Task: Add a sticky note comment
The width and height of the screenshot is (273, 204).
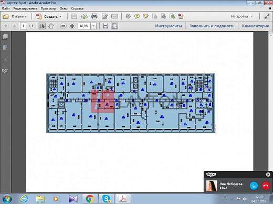Action: (x=137, y=16)
